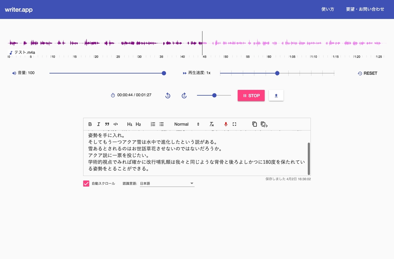Rewind audio 10 seconds
The width and height of the screenshot is (394, 259).
click(168, 96)
